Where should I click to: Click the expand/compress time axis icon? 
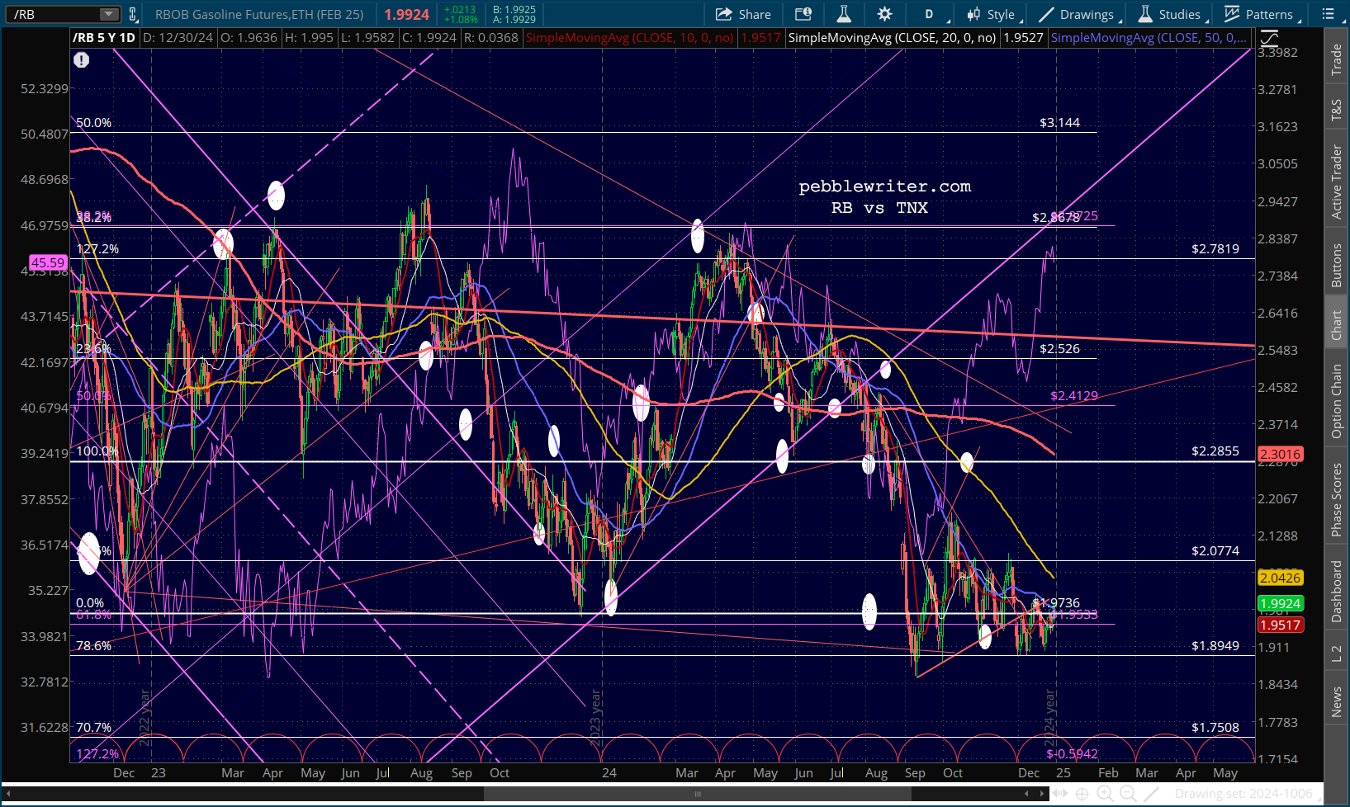click(x=1062, y=794)
